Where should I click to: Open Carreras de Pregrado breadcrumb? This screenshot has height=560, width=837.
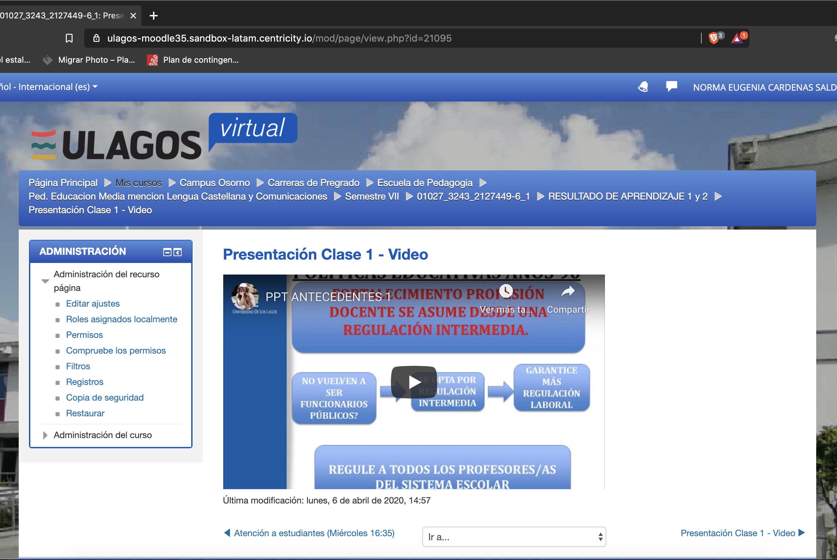tap(314, 183)
